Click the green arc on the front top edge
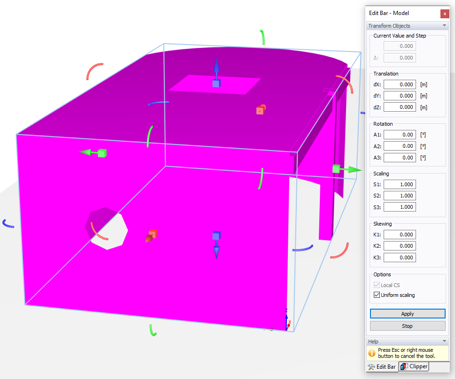This screenshot has height=379, width=455. [x=150, y=136]
